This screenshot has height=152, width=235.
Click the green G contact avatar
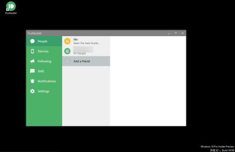[67, 51]
